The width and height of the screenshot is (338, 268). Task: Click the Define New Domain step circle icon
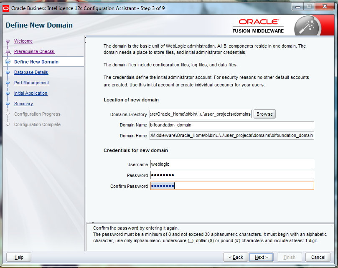pyautogui.click(x=8, y=62)
